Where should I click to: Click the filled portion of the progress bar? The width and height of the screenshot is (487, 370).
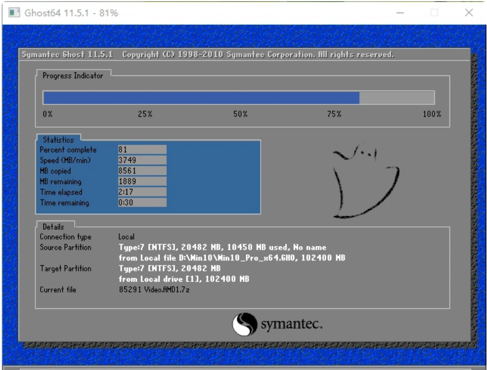[x=201, y=98]
